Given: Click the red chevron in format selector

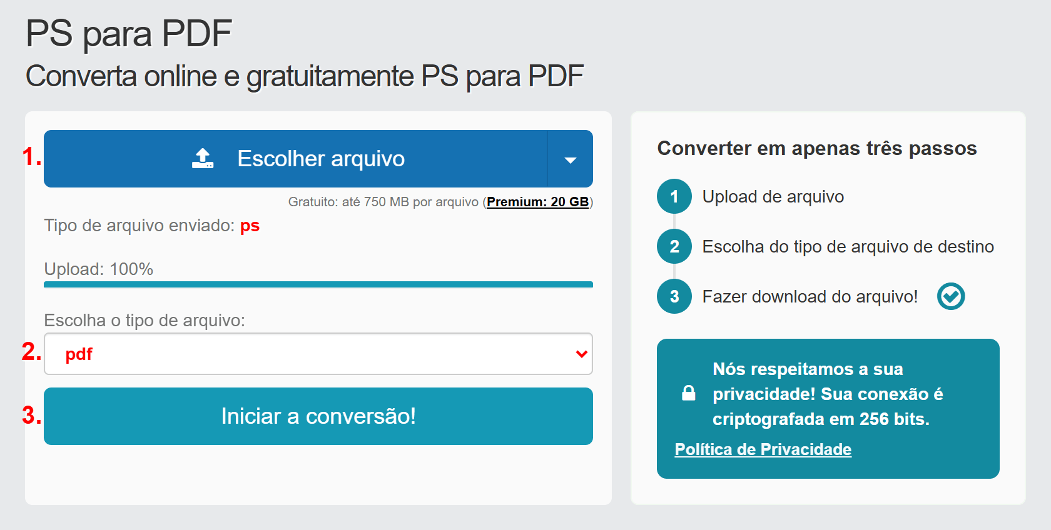Looking at the screenshot, I should [581, 354].
